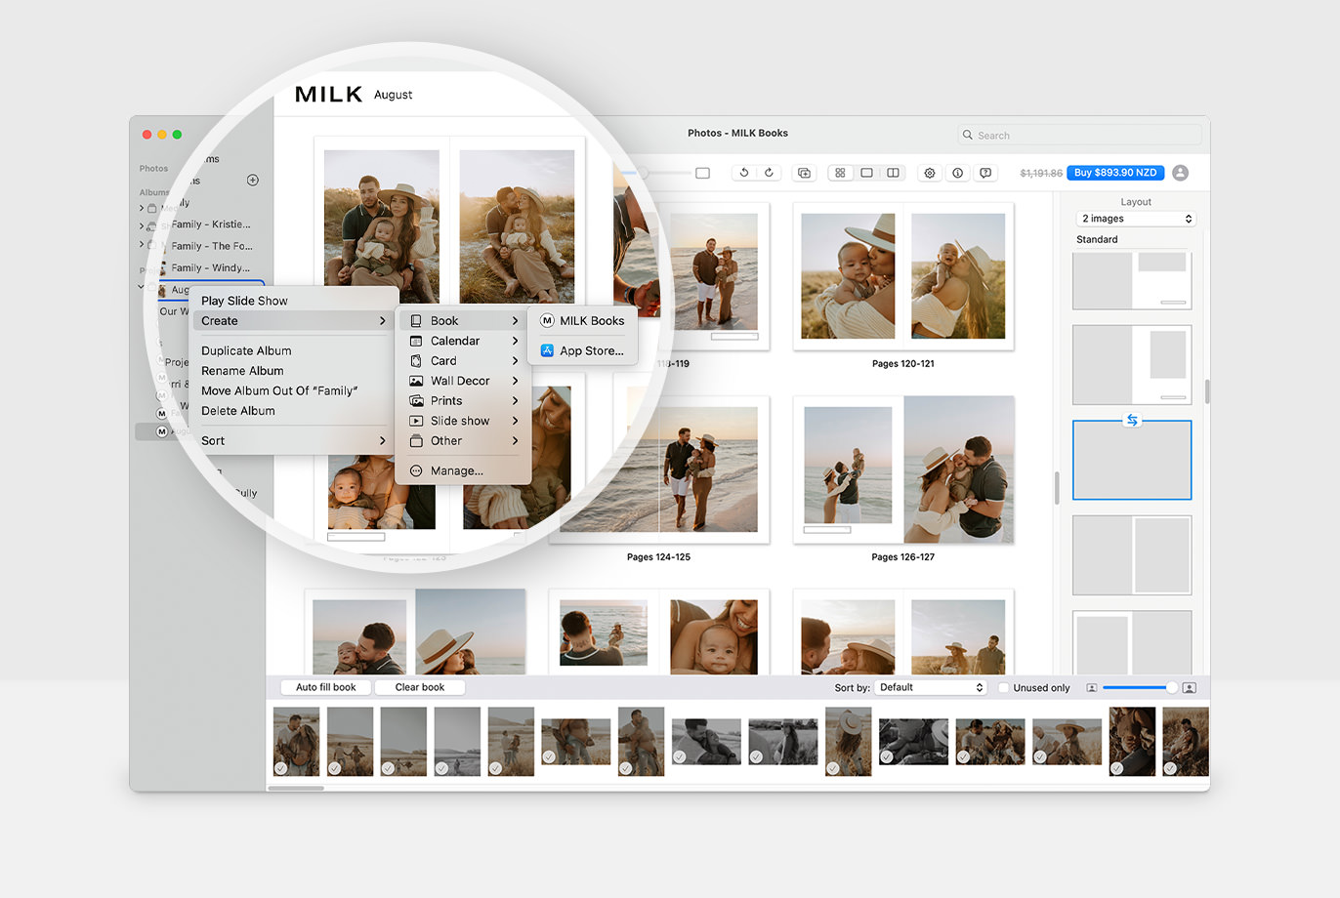Select the woman in hat from behind photo
1340x898 pixels.
point(848,742)
